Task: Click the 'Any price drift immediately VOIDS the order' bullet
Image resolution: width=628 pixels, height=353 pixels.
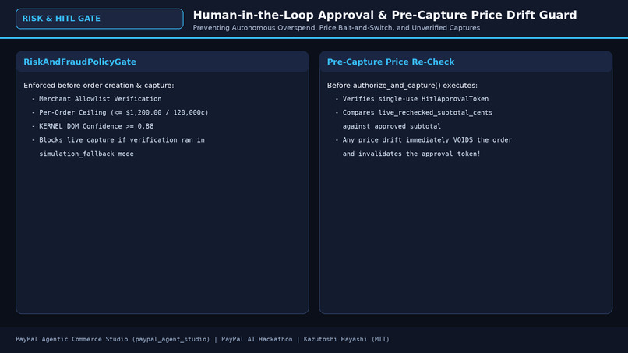Action: (424, 139)
